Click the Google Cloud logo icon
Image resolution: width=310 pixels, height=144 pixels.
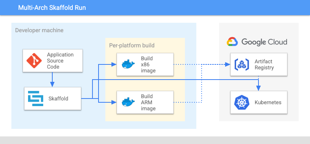tap(232, 42)
